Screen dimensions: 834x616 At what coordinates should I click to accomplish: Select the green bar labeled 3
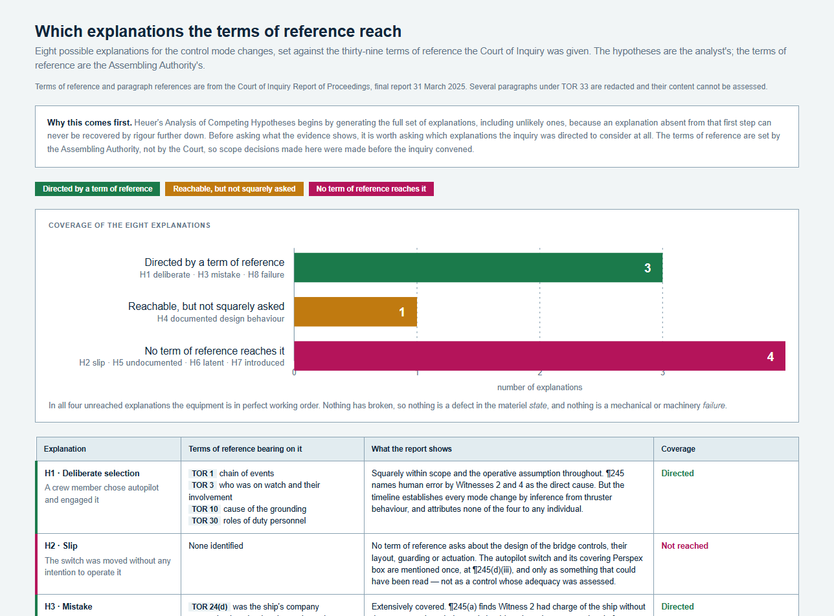coord(479,268)
